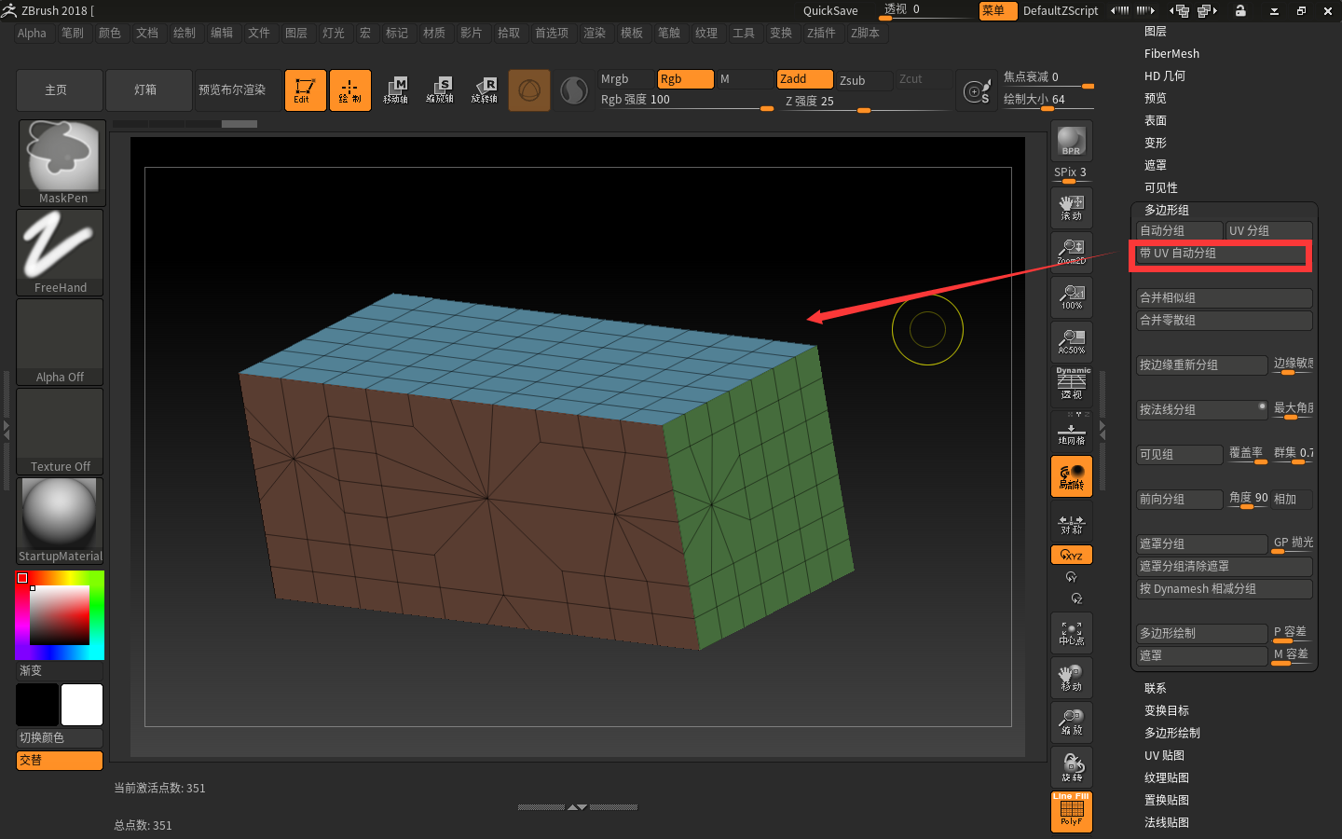Screen dimensions: 1342x839
Task: Click the dynamic brush size icon
Action: coord(976,91)
